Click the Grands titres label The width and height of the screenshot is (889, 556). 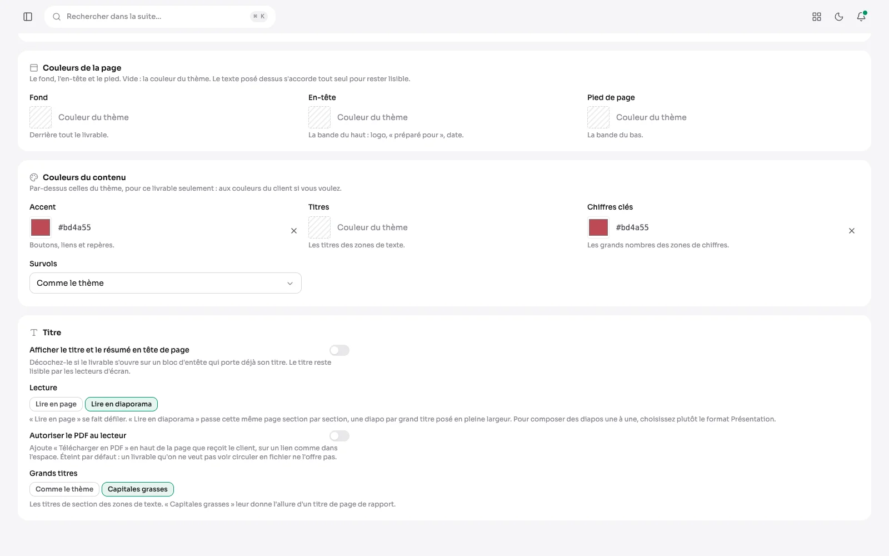pyautogui.click(x=53, y=473)
